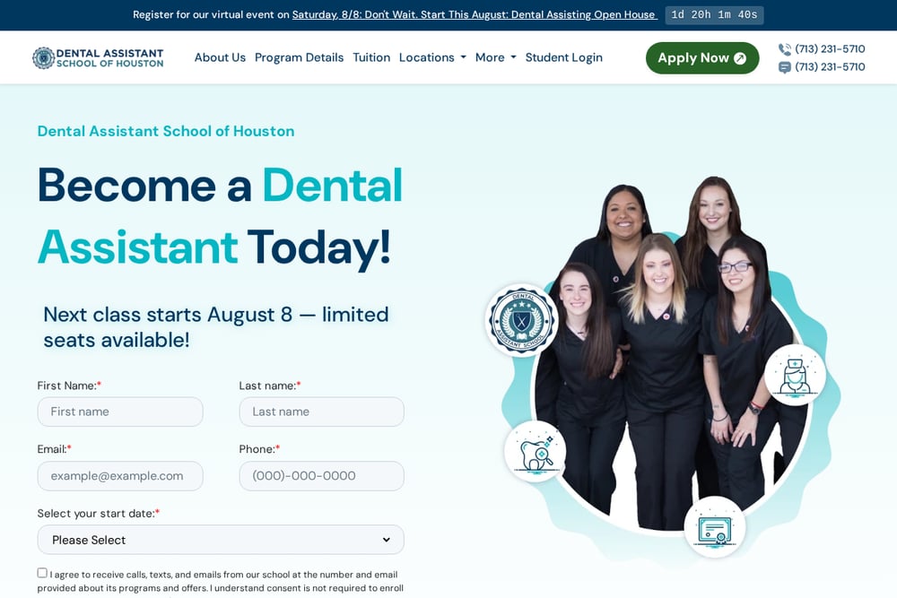897x598 pixels.
Task: Open the Saturday 8/8 Open House event link
Action: point(475,15)
